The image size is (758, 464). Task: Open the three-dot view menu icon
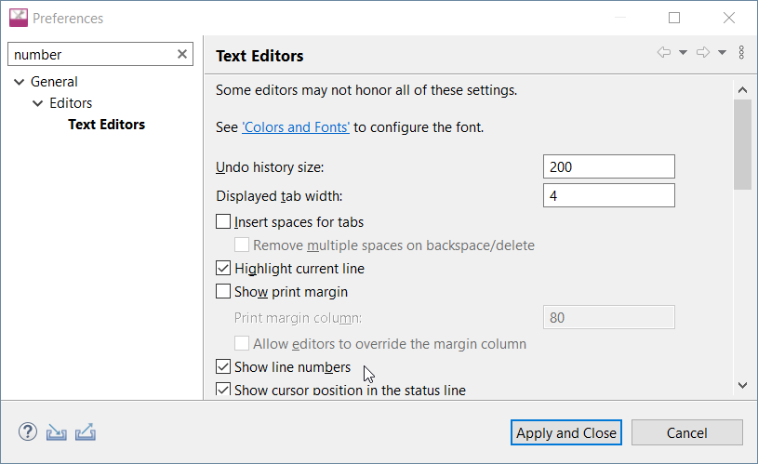741,53
